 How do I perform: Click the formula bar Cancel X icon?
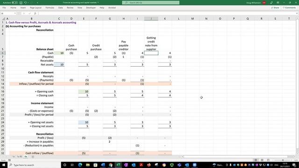tap(24, 14)
